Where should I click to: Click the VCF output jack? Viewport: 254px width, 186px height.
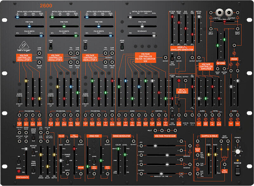coord(165,57)
